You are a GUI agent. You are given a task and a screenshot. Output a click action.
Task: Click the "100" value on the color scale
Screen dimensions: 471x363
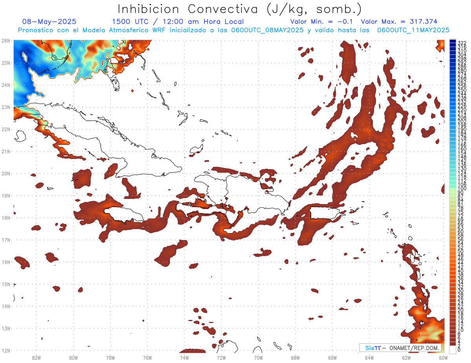pyautogui.click(x=462, y=189)
